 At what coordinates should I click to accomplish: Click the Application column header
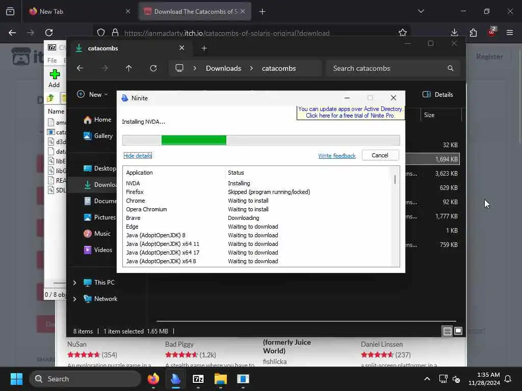point(174,173)
